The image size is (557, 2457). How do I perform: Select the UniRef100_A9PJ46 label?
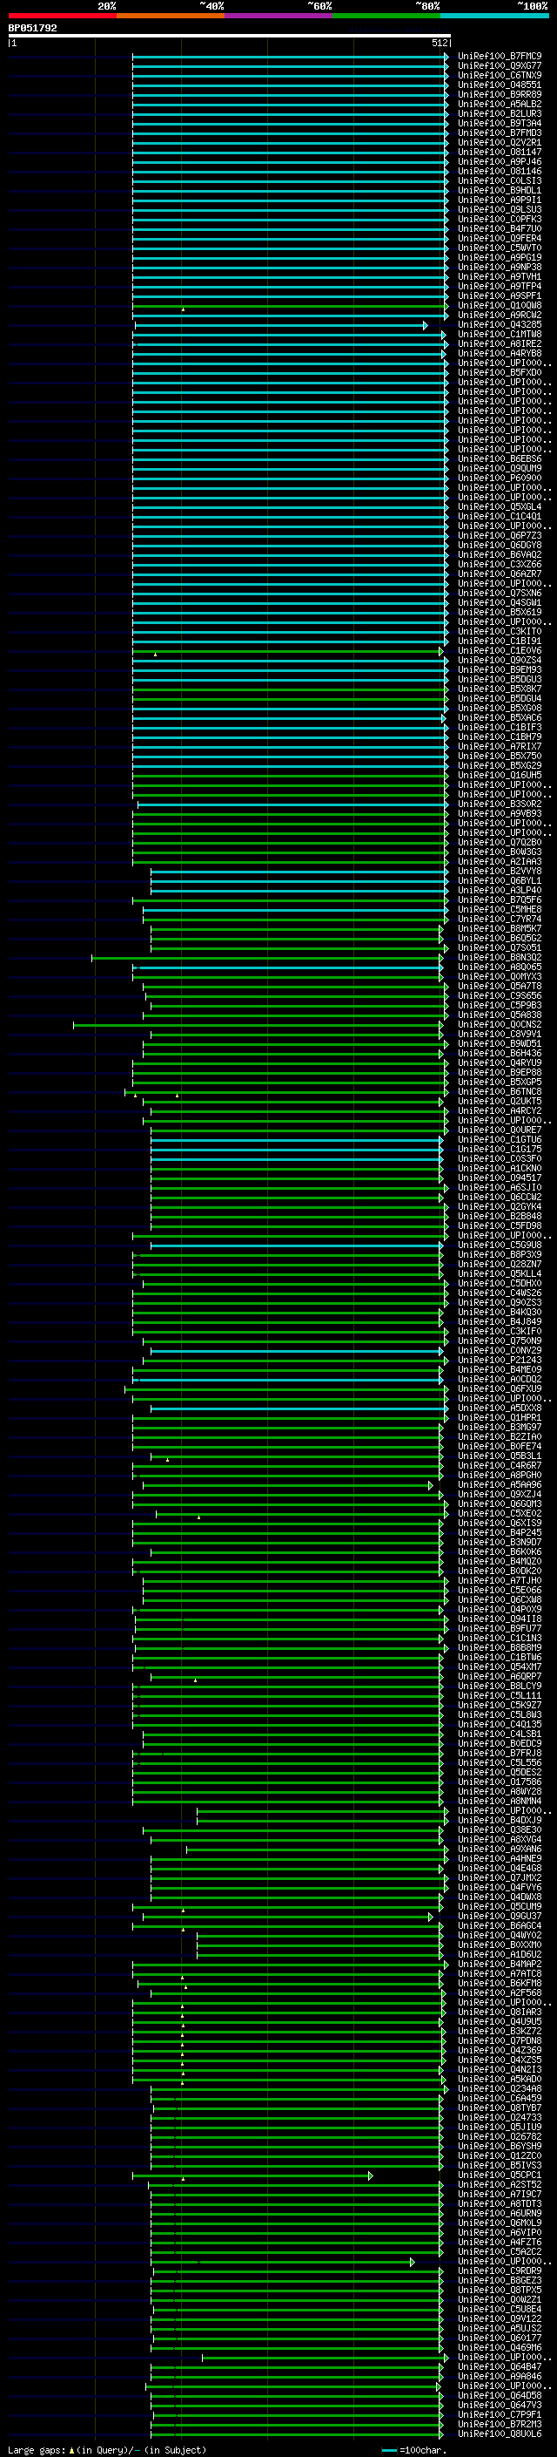[500, 161]
